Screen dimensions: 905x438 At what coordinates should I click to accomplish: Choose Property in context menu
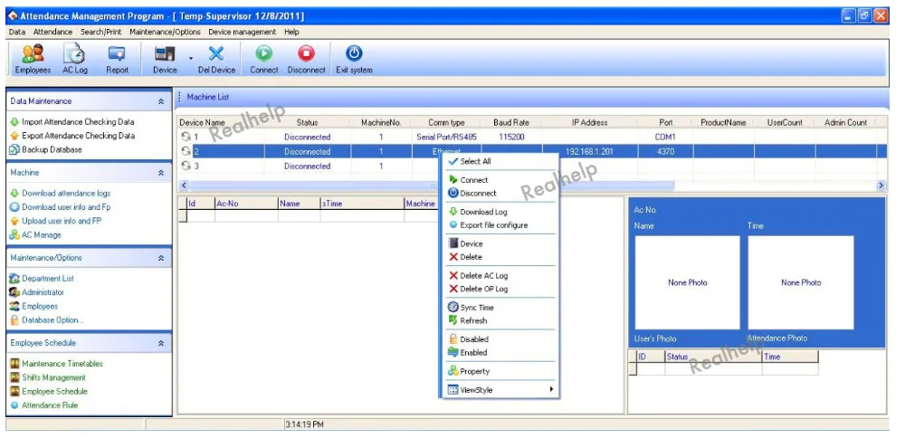click(x=500, y=371)
